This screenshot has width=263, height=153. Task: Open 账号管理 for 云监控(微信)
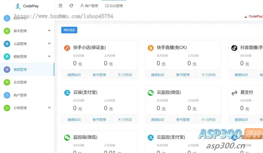tap(183, 119)
